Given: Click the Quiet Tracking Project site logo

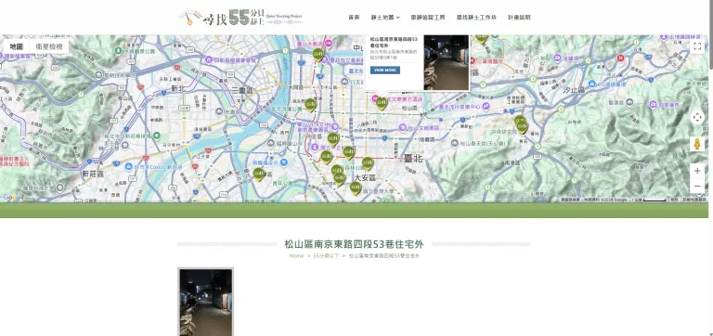Looking at the screenshot, I should click(240, 18).
